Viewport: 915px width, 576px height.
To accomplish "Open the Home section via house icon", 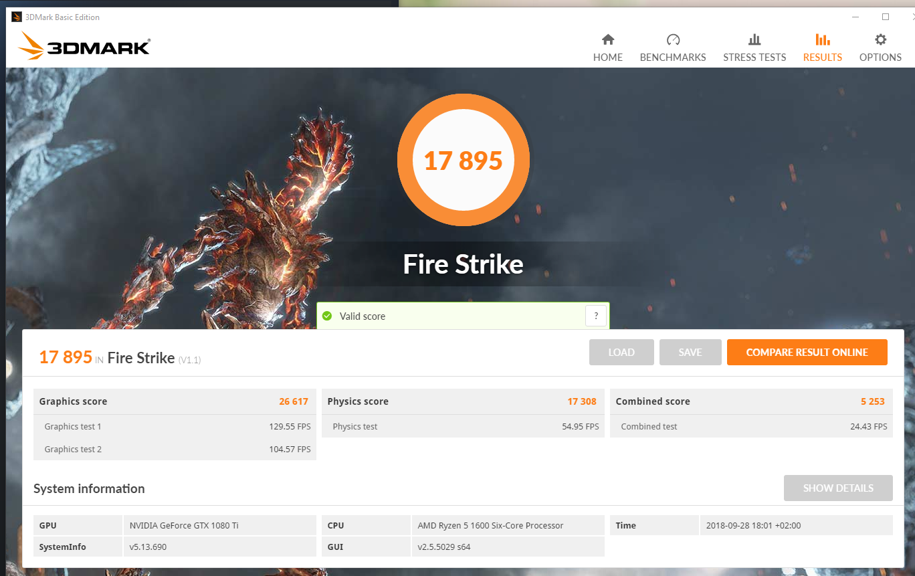I will click(x=607, y=39).
